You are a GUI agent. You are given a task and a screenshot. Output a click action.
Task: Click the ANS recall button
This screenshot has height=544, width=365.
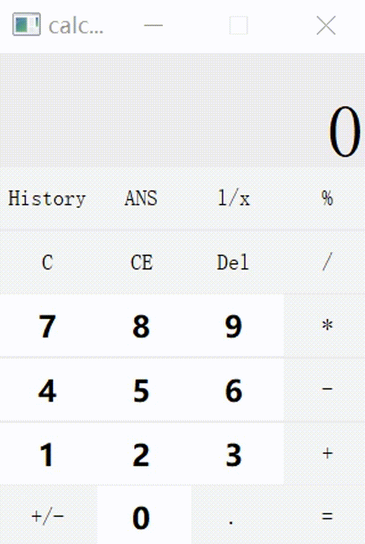(x=140, y=198)
